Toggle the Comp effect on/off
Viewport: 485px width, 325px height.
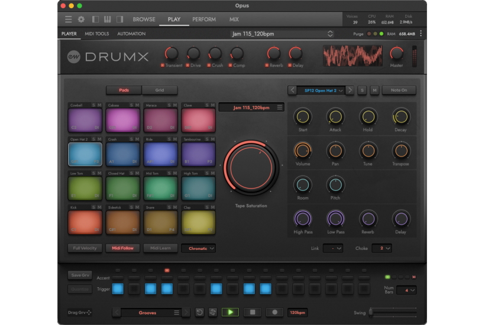[230, 66]
